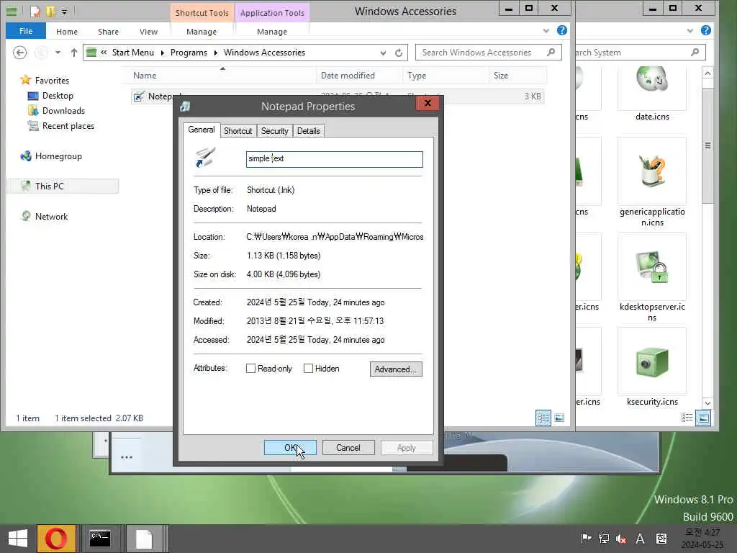Select ksecurity.icns in rear window
Image resolution: width=737 pixels, height=553 pixels.
(652, 368)
